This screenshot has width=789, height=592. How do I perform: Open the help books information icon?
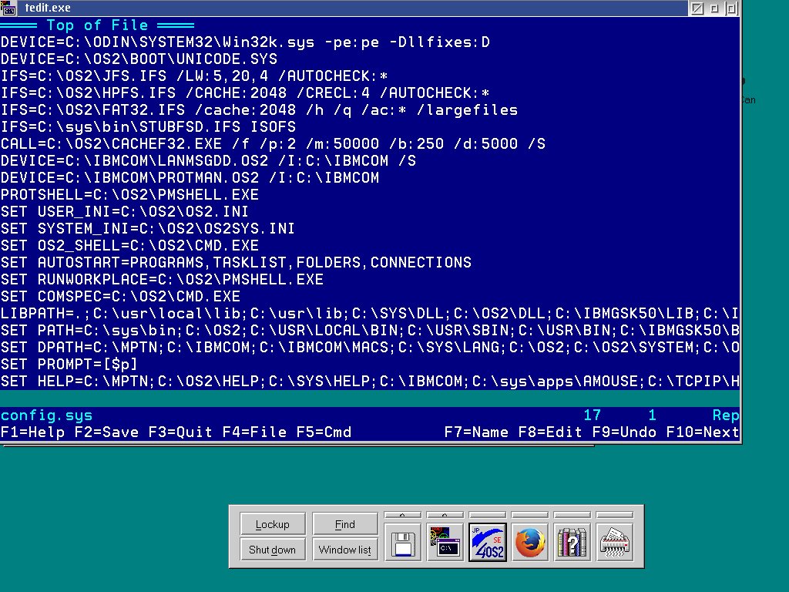pyautogui.click(x=572, y=543)
